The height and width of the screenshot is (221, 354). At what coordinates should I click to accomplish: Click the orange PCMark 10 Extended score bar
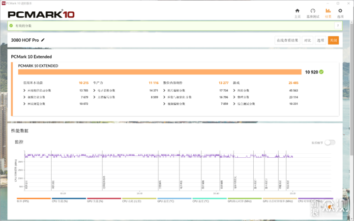click(160, 72)
